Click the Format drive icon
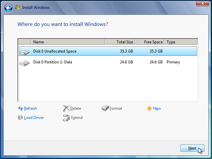The image size is (212, 159). tap(105, 108)
